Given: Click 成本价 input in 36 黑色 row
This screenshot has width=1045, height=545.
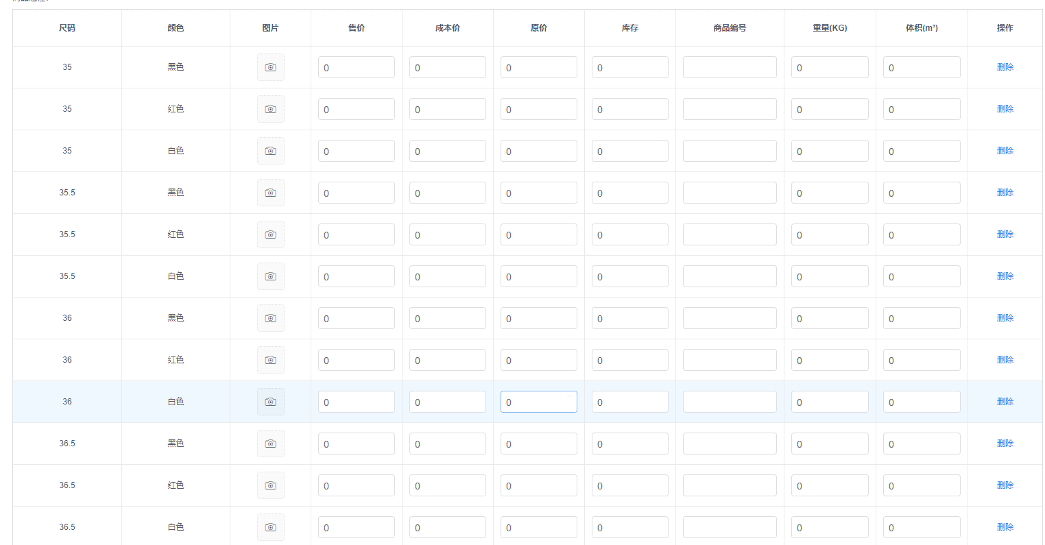Looking at the screenshot, I should pos(448,318).
